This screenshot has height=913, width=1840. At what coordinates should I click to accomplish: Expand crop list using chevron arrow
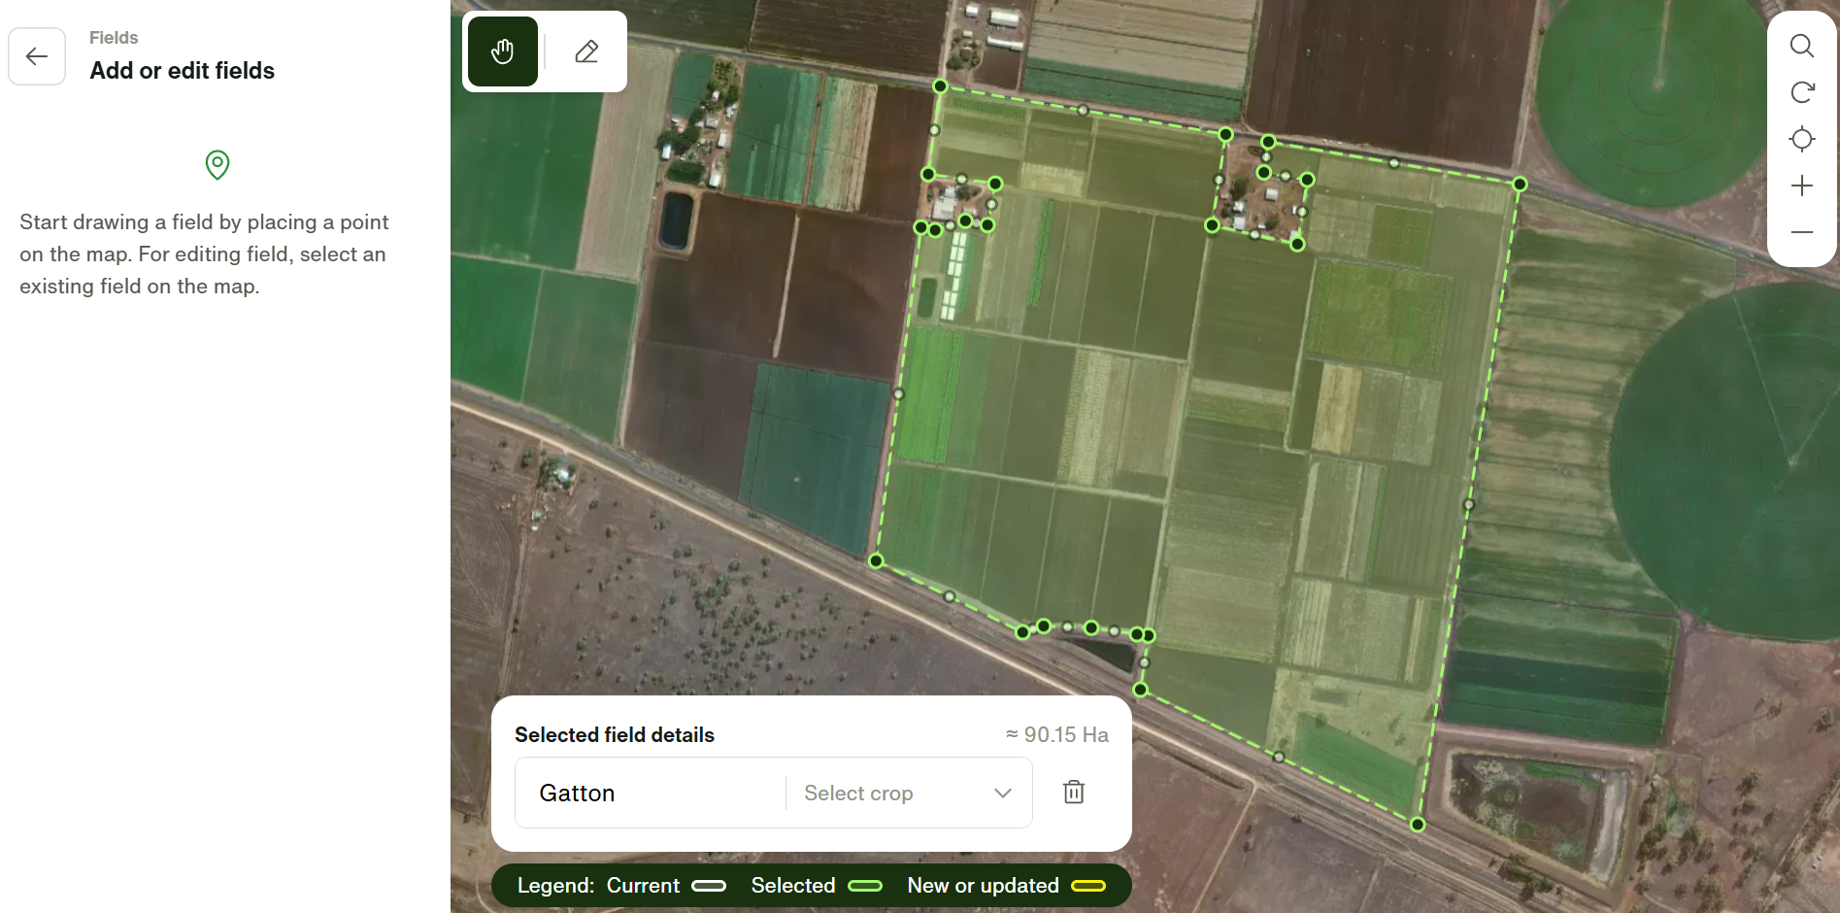coord(1003,794)
